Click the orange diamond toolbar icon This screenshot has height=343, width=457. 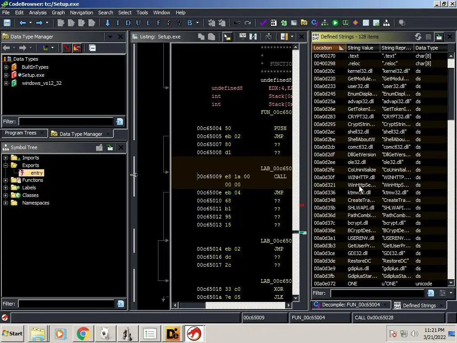356,23
